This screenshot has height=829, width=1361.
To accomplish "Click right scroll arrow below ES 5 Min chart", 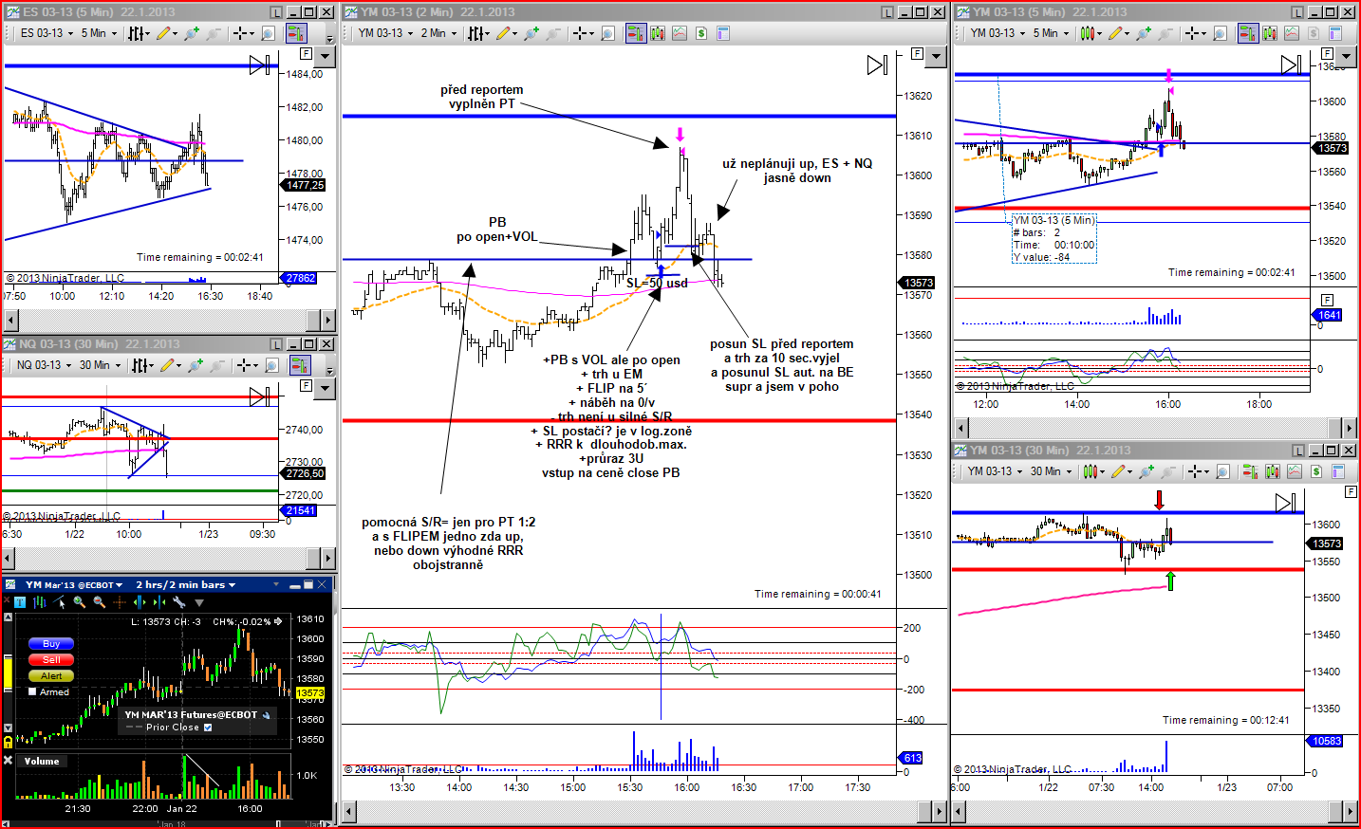I will [328, 320].
